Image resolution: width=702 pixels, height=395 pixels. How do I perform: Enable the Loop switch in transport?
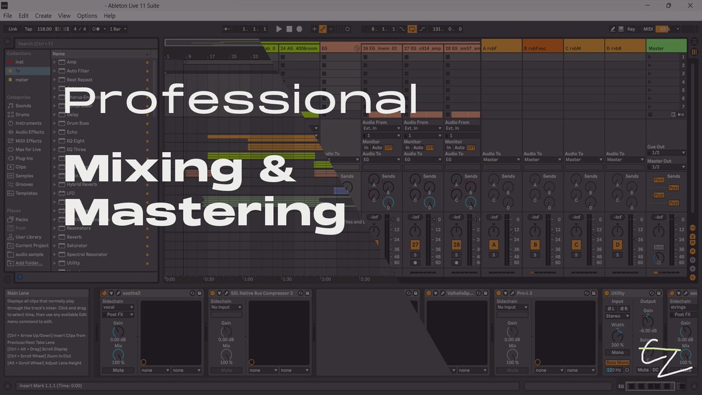[x=412, y=29]
